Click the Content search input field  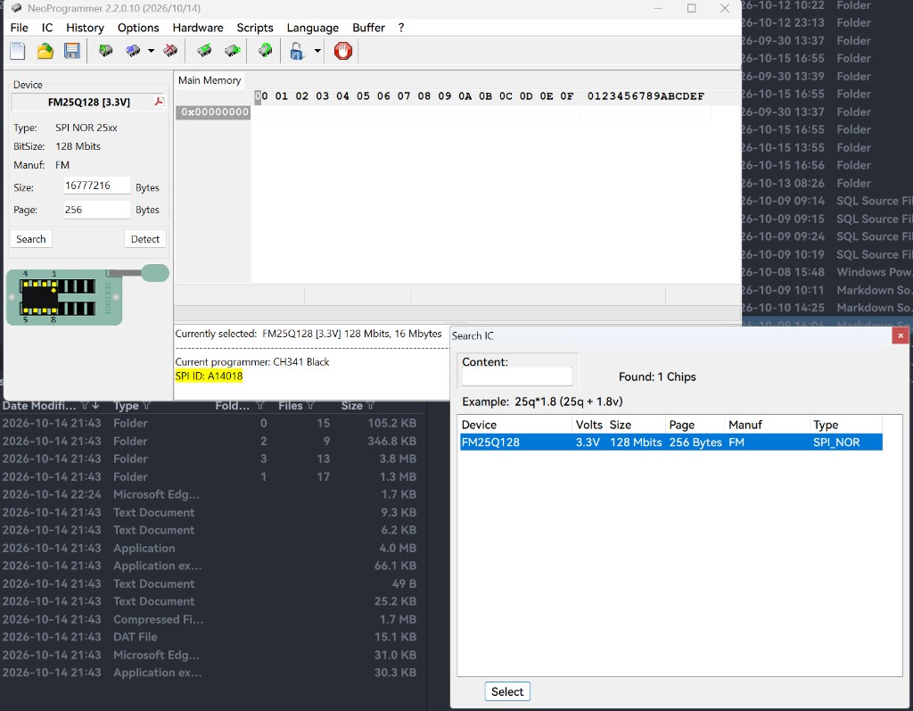pos(517,376)
